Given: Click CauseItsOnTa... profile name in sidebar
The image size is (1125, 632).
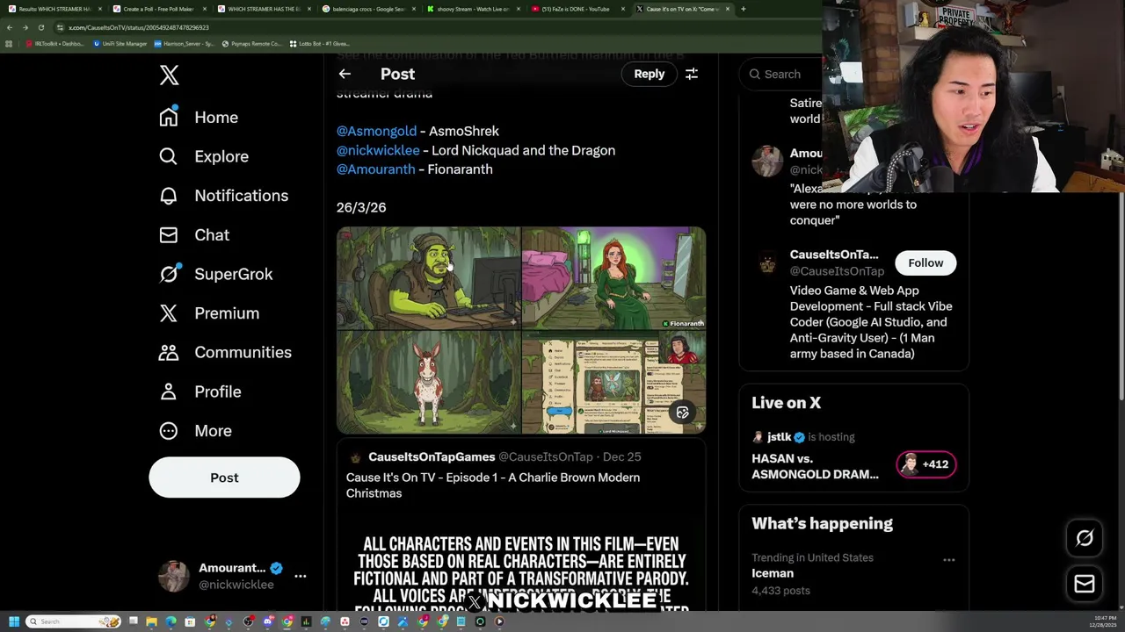Looking at the screenshot, I should click(x=833, y=255).
